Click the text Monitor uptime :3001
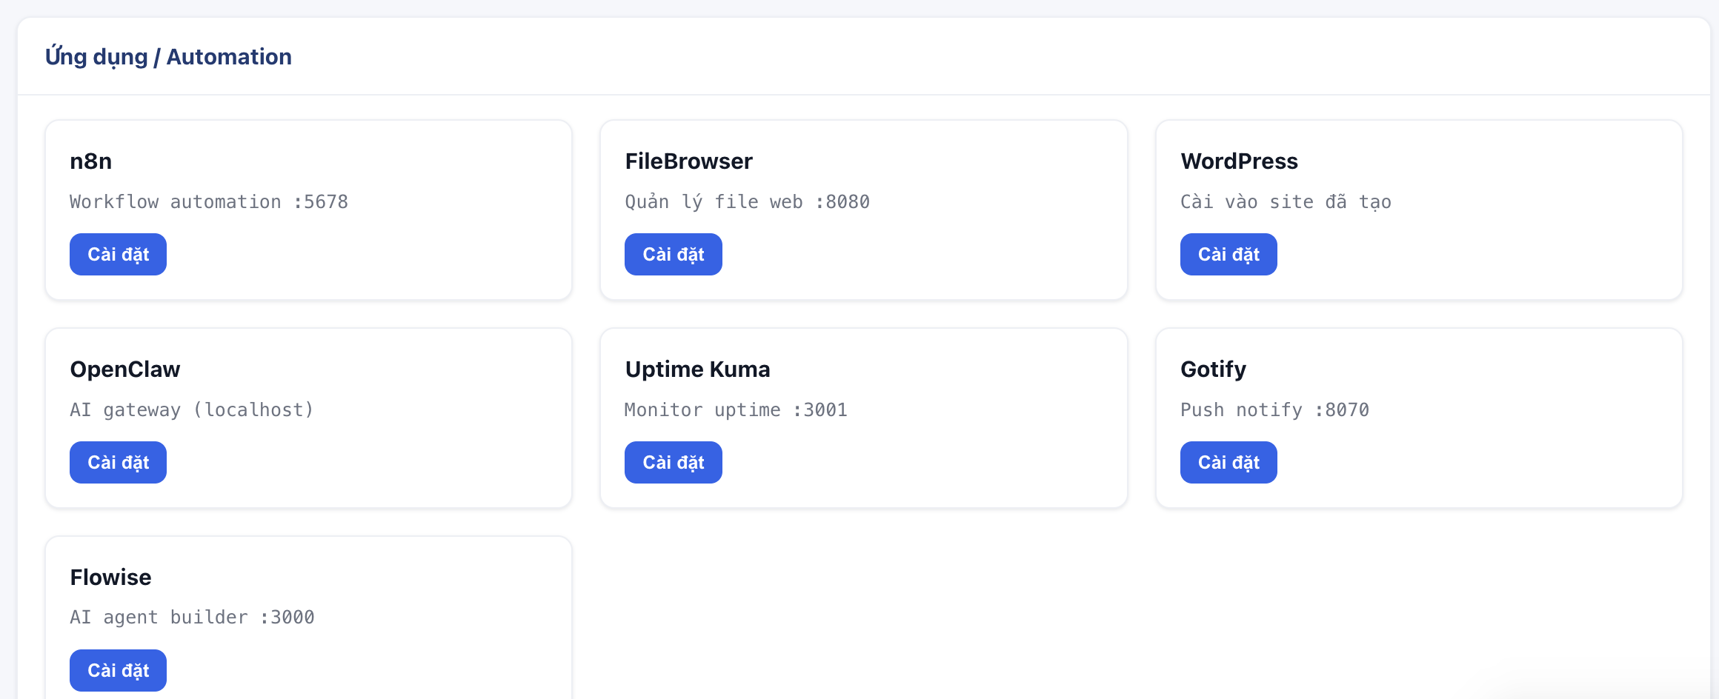Image resolution: width=1719 pixels, height=699 pixels. 736,409
